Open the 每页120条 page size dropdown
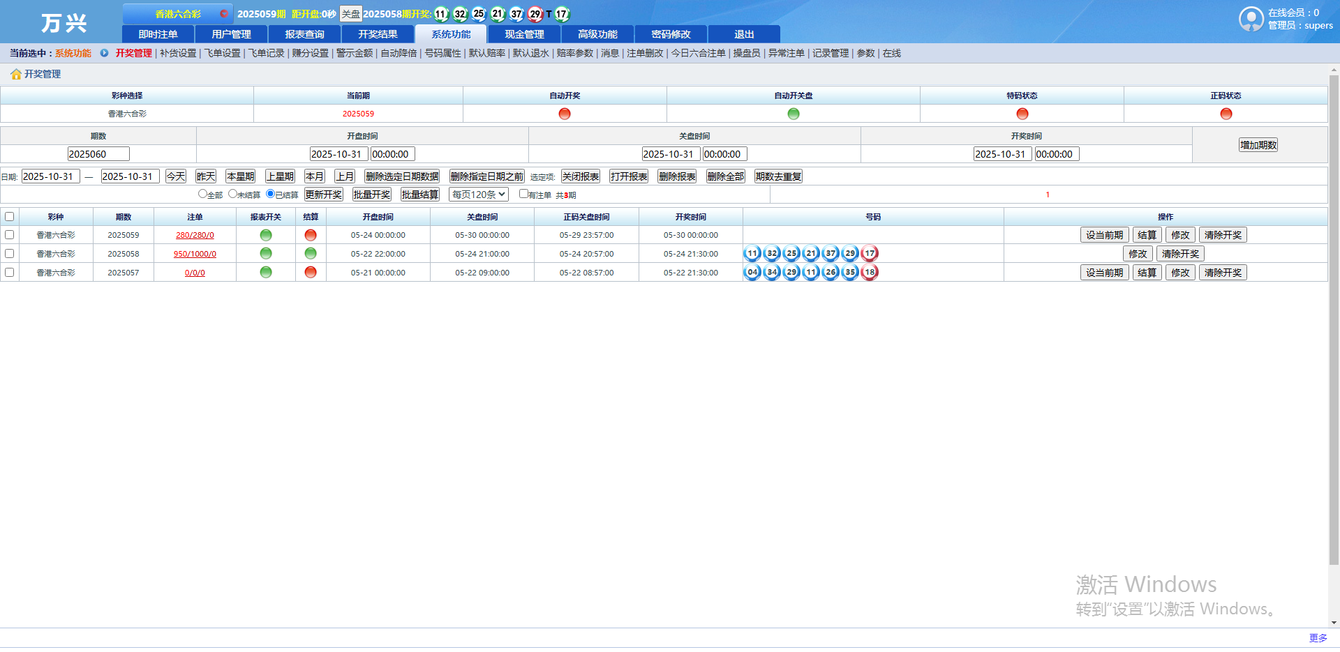Viewport: 1340px width, 652px height. tap(479, 195)
